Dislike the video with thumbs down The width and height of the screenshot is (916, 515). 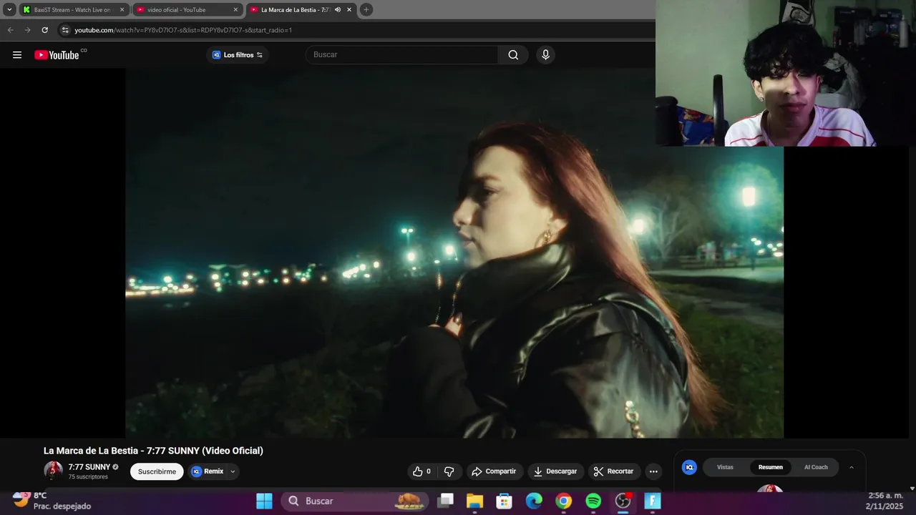(x=449, y=471)
